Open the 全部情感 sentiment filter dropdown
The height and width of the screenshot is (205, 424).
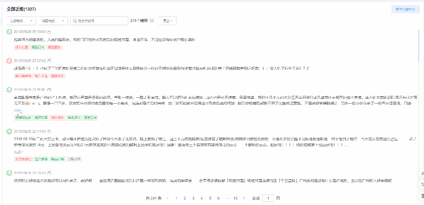pyautogui.click(x=21, y=21)
